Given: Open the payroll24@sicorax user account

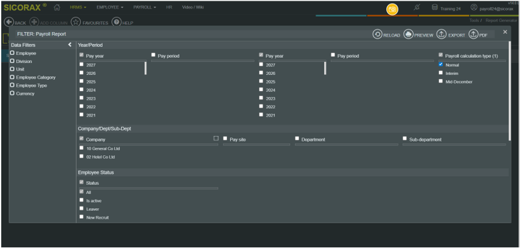Looking at the screenshot, I should click(x=492, y=8).
